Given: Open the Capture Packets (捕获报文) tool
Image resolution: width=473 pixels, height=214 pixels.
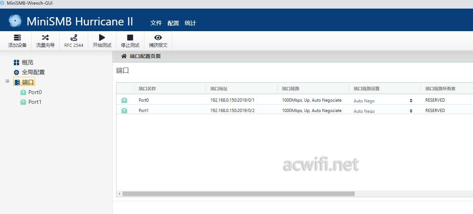Looking at the screenshot, I should [158, 41].
